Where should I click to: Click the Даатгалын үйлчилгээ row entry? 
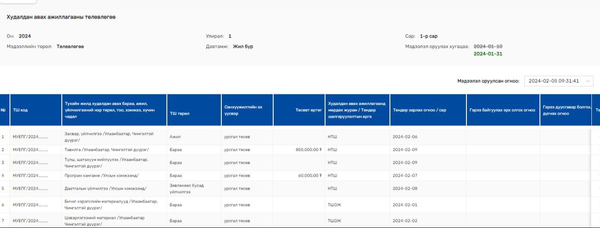click(105, 188)
